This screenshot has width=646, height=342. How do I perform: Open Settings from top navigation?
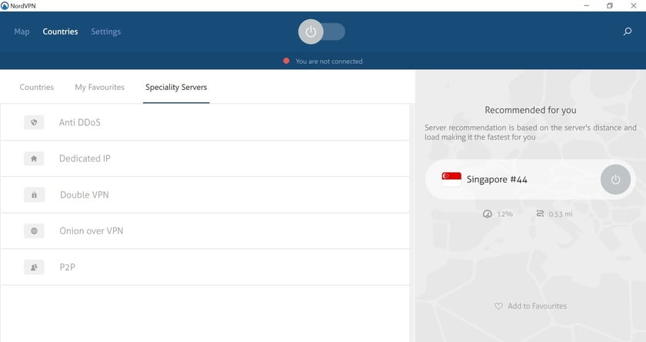(x=106, y=32)
